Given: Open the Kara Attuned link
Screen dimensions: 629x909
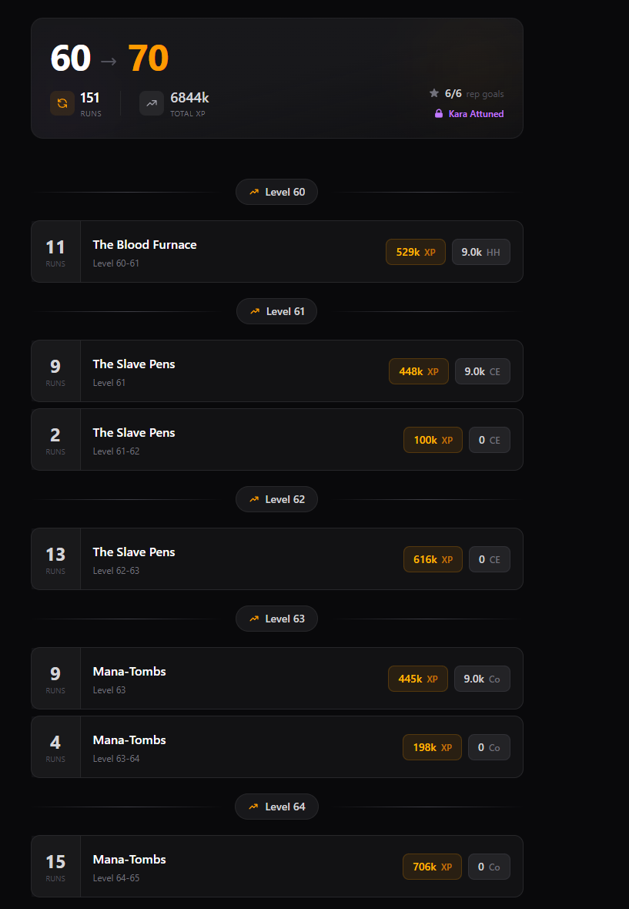Looking at the screenshot, I should tap(476, 114).
